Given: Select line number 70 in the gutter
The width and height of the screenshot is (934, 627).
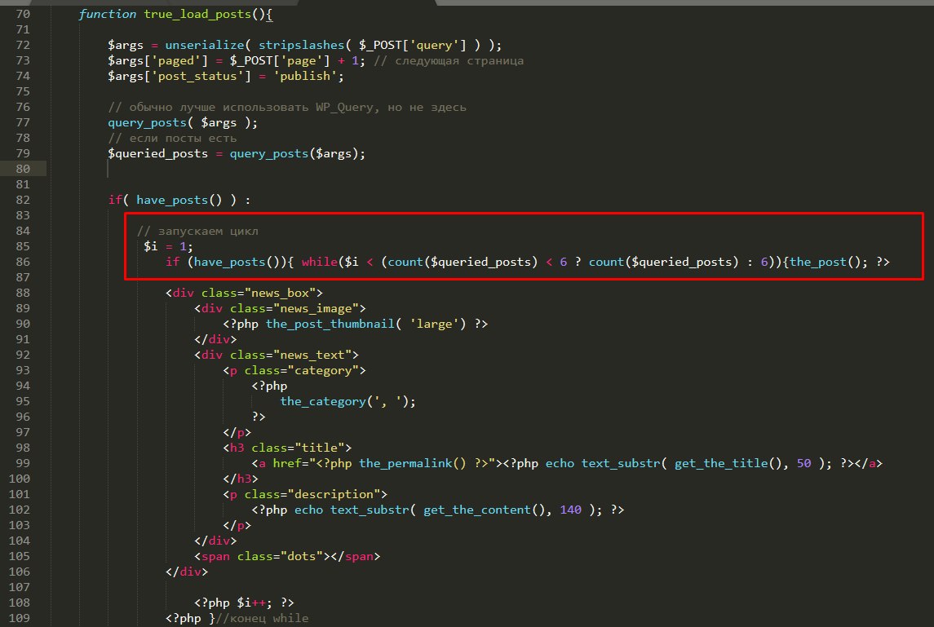Looking at the screenshot, I should [x=23, y=15].
